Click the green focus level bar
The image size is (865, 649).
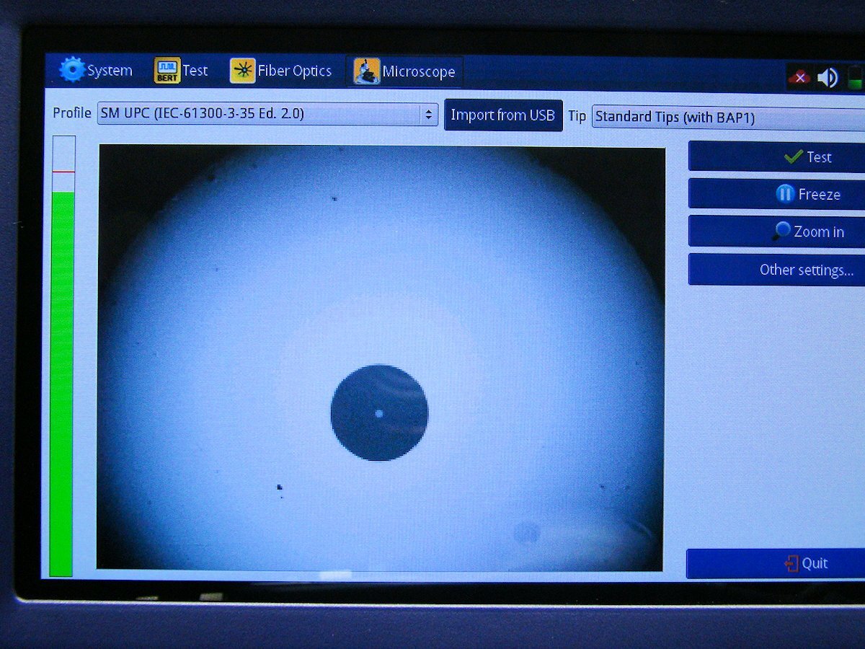[x=61, y=384]
